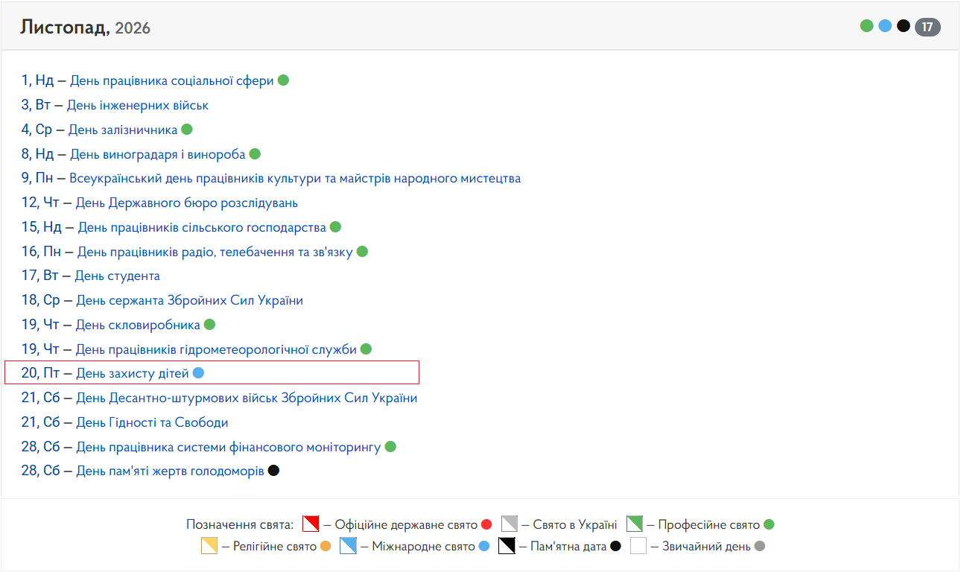Viewport: 961px width, 572px height.
Task: Click green dot beside фінансового моніторингу
Action: point(390,447)
